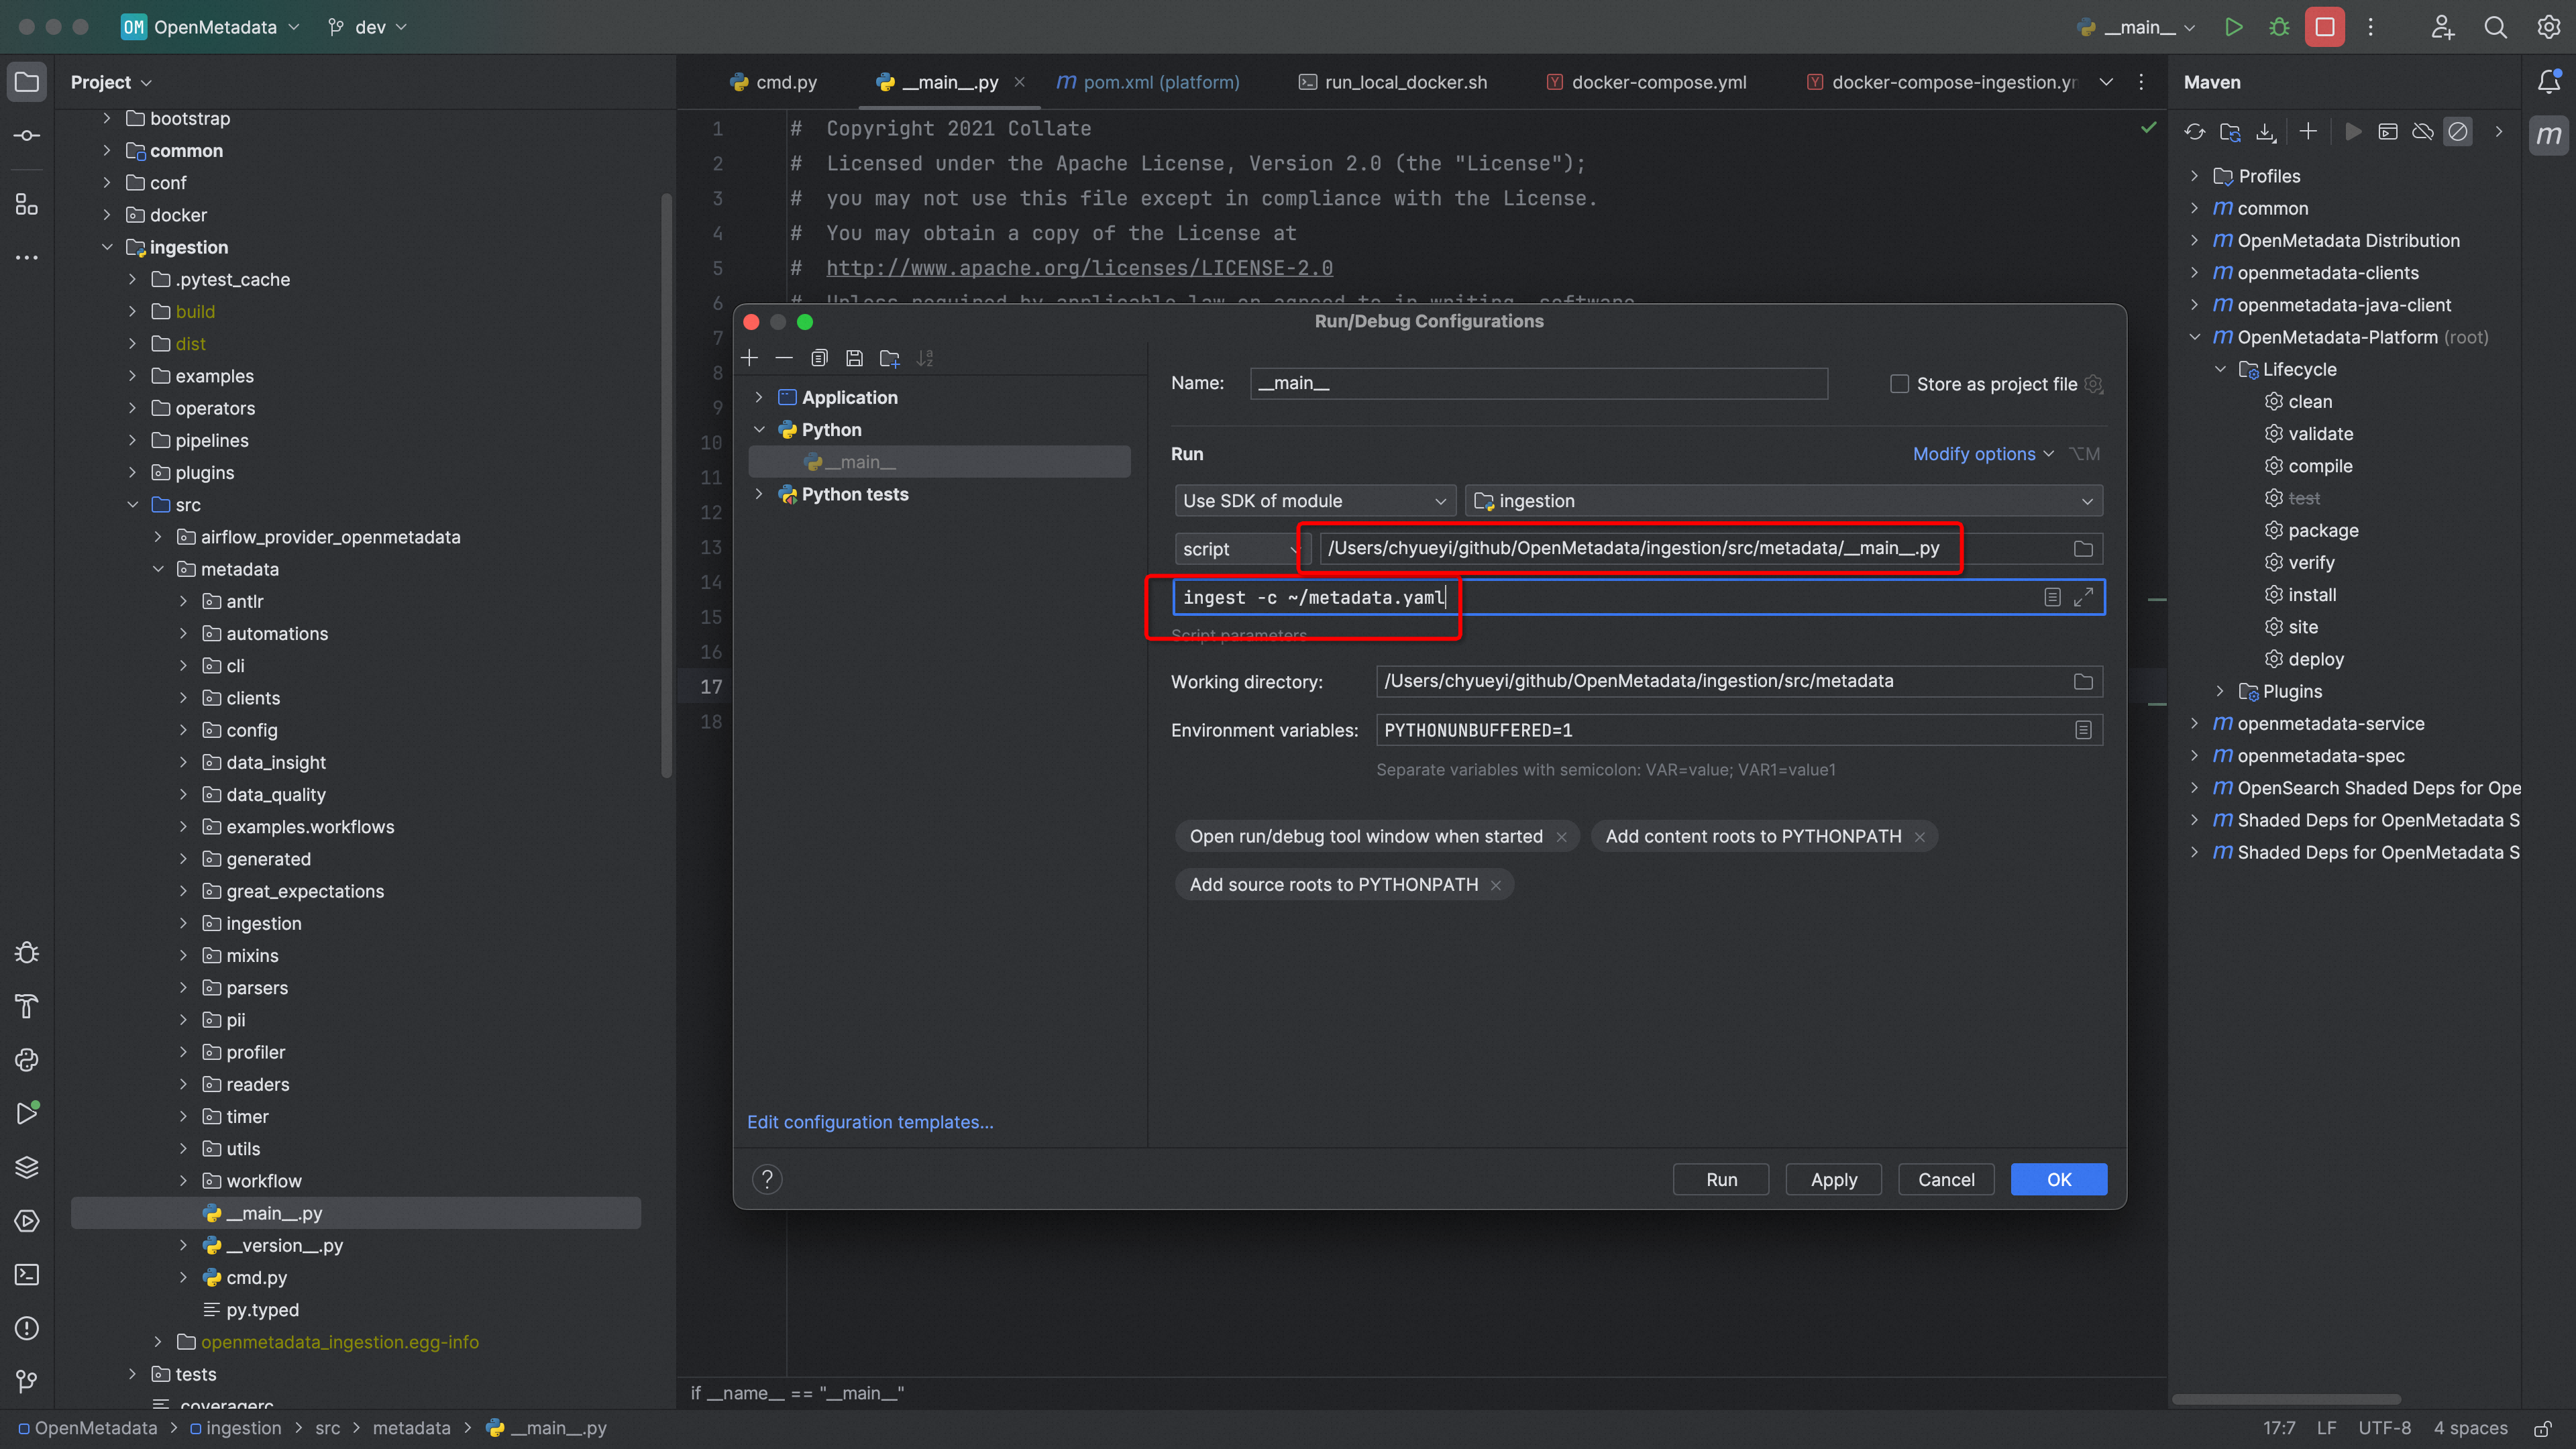The height and width of the screenshot is (1449, 2576).
Task: Remove 'Add source roots to PYTHONPATH' option
Action: point(1495,885)
